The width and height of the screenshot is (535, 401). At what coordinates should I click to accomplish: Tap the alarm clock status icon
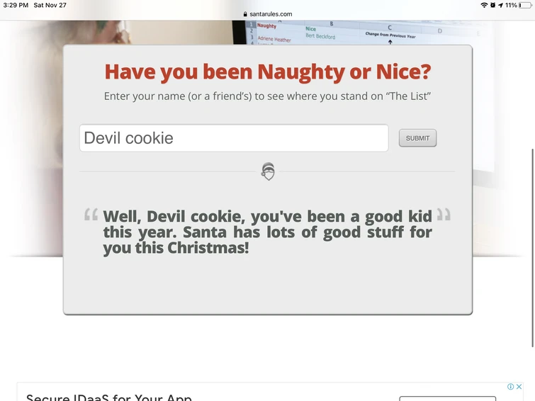pos(492,5)
